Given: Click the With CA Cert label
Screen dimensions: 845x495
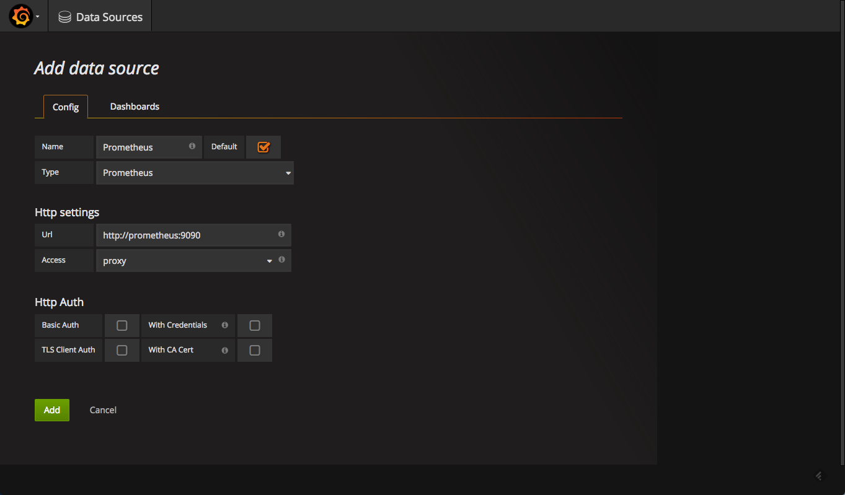Looking at the screenshot, I should [x=171, y=350].
